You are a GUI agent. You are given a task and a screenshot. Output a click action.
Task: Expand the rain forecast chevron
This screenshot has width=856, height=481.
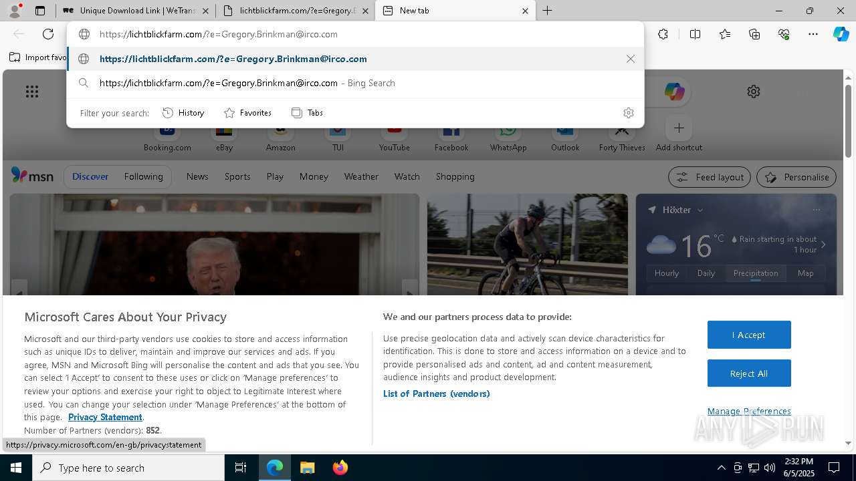[x=823, y=245]
